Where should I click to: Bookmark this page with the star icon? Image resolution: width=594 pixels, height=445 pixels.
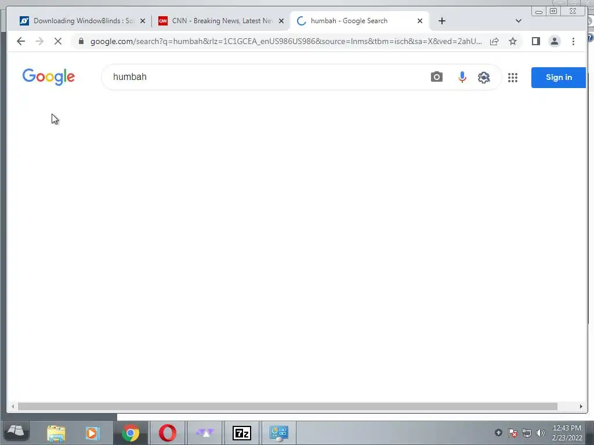coord(513,41)
